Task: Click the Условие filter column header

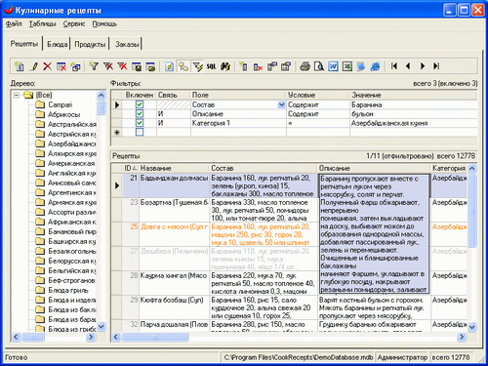Action: click(318, 95)
